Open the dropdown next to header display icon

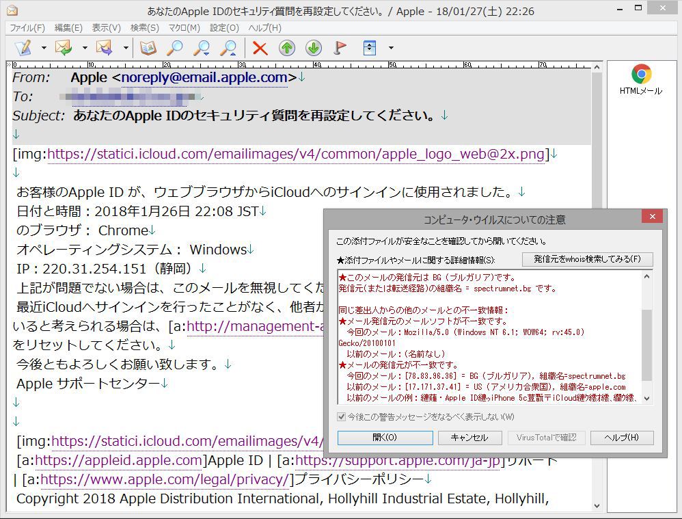[x=391, y=48]
